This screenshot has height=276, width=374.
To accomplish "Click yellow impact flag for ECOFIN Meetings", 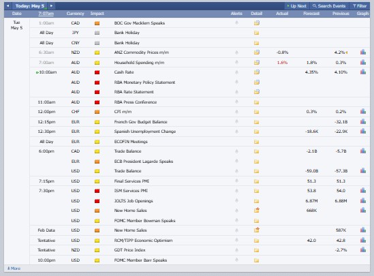I will 97,142.
